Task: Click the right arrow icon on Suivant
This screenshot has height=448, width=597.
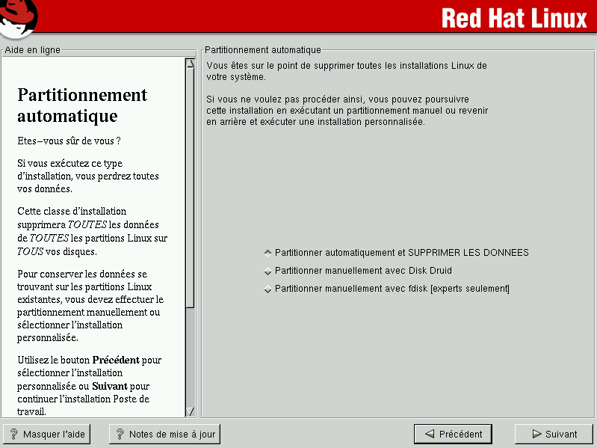Action: (x=536, y=434)
